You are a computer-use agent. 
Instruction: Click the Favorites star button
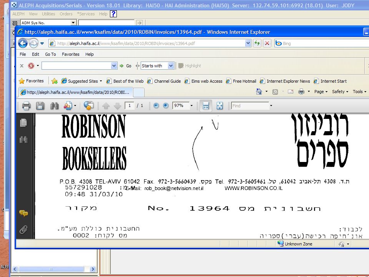point(31,81)
